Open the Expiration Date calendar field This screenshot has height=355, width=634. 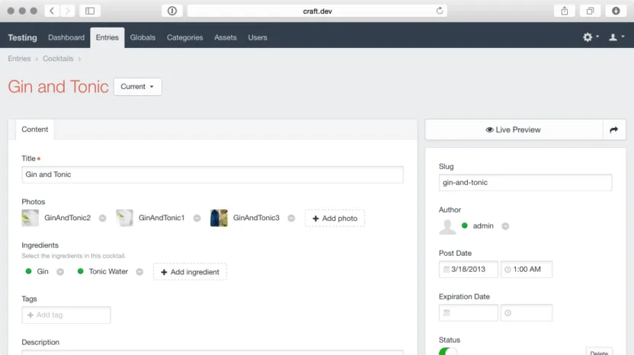468,312
